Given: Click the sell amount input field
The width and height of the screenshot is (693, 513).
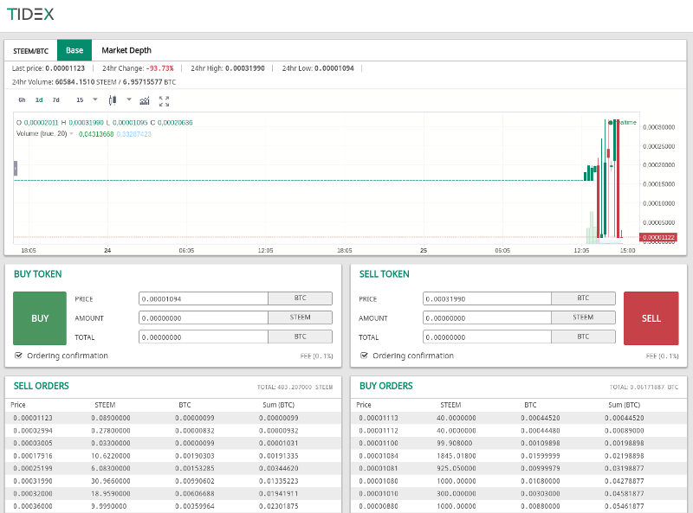Looking at the screenshot, I should click(487, 317).
